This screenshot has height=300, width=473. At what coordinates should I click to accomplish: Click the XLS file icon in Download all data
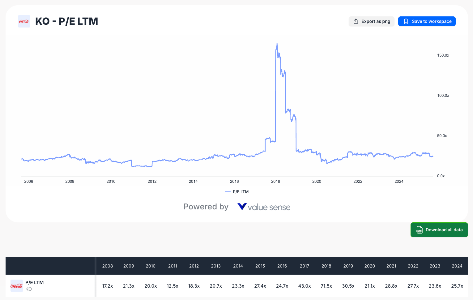(419, 230)
